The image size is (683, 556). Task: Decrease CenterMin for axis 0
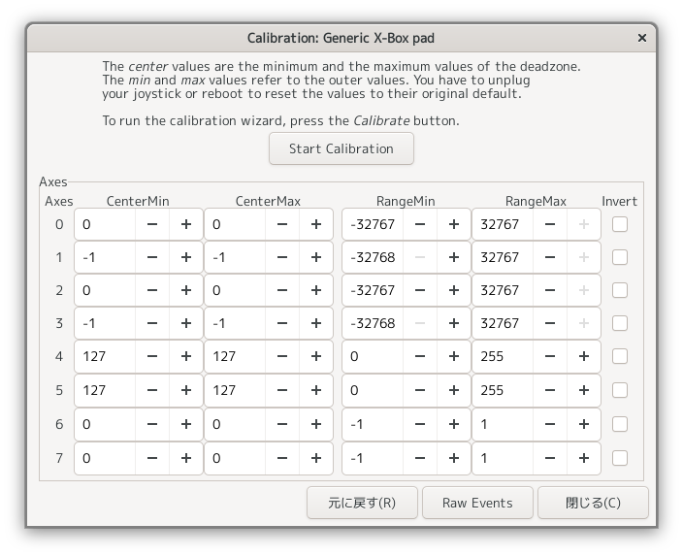(x=152, y=224)
